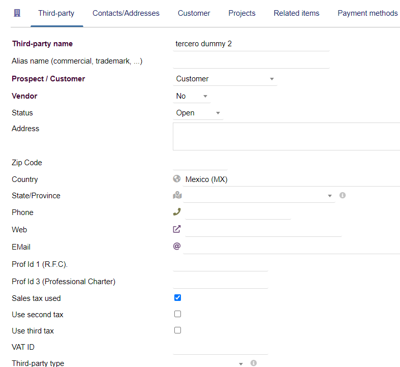The height and width of the screenshot is (367, 400).
Task: Expand the Vendor No dropdown
Action: (x=192, y=96)
